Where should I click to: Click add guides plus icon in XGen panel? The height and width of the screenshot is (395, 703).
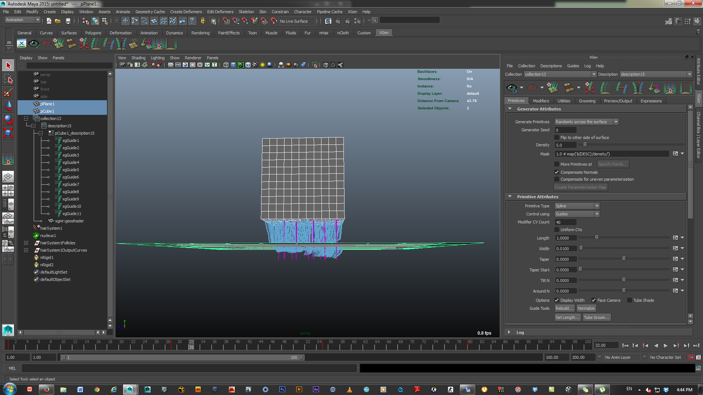[552, 88]
